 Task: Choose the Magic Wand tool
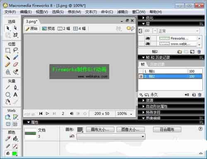tap(7, 57)
